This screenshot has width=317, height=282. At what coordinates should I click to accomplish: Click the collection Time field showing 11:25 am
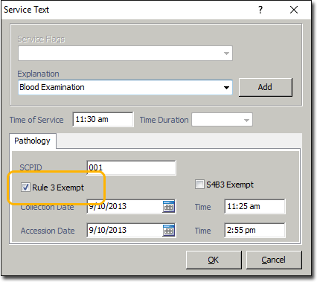[x=254, y=206]
